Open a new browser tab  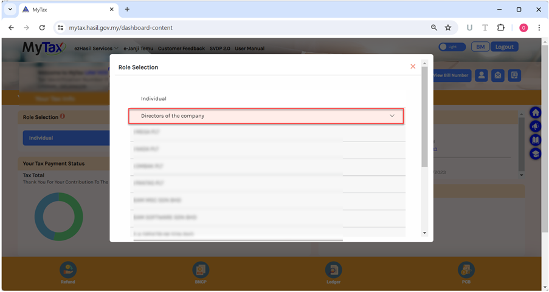point(127,10)
